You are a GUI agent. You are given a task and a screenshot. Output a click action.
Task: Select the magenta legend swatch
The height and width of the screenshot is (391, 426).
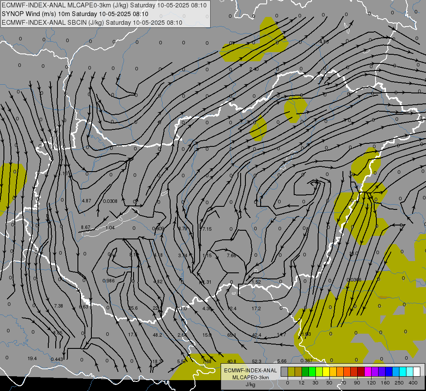pyautogui.click(x=368, y=372)
